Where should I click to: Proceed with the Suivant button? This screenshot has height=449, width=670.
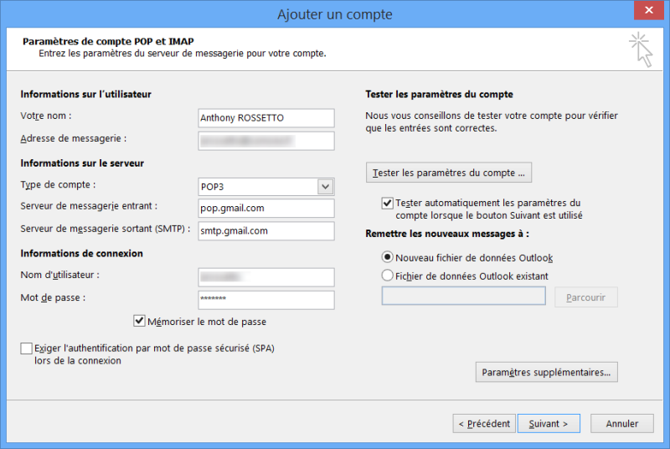(x=549, y=424)
